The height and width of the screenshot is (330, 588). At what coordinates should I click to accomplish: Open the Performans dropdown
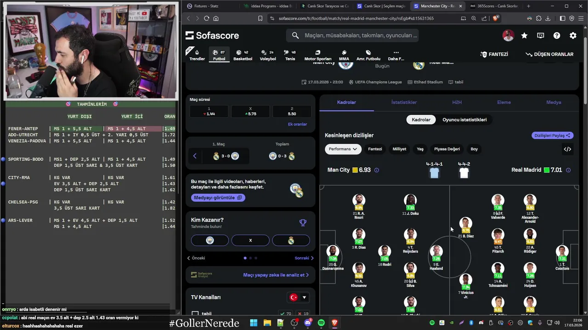pyautogui.click(x=343, y=149)
